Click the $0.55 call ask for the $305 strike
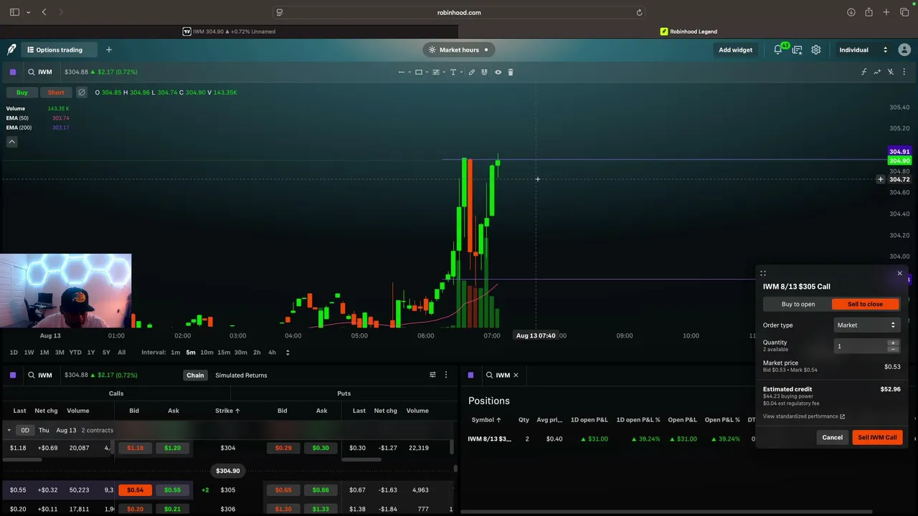Screen dimensions: 918x516 tap(172, 490)
